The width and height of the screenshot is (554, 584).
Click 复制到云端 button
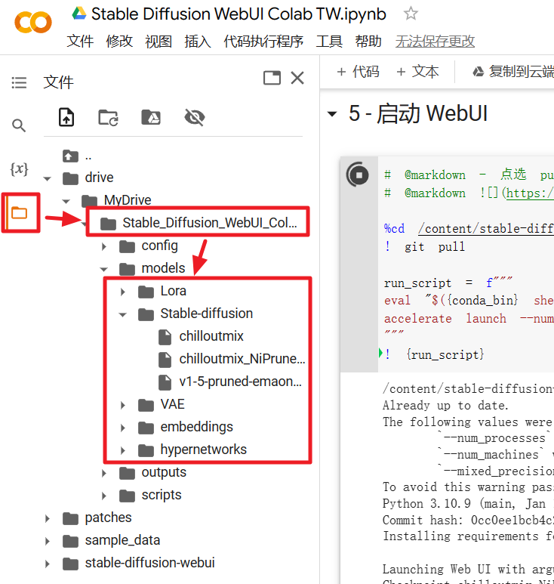pyautogui.click(x=512, y=72)
